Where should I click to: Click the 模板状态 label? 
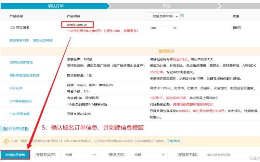click(117, 155)
